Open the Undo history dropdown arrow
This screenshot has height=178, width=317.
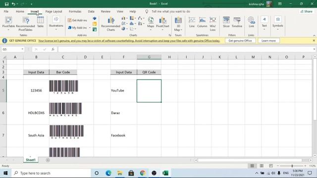coord(17,4)
